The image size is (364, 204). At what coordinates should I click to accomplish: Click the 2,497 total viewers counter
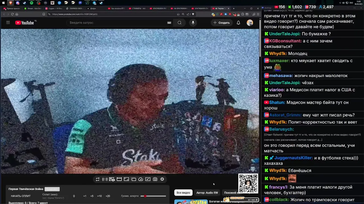326,7
